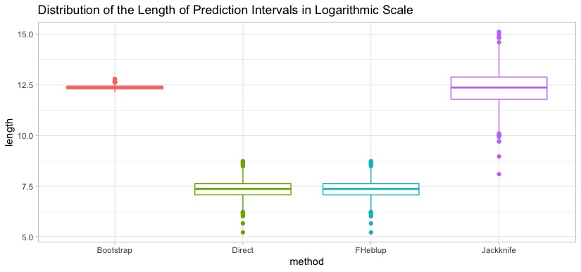Click the lowest purple Jackknife outlier point
Screen dimensions: 581x272
[499, 174]
